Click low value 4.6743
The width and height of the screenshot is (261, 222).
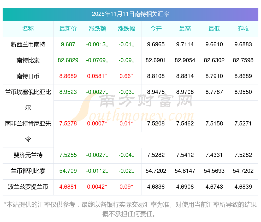pyautogui.click(x=214, y=187)
